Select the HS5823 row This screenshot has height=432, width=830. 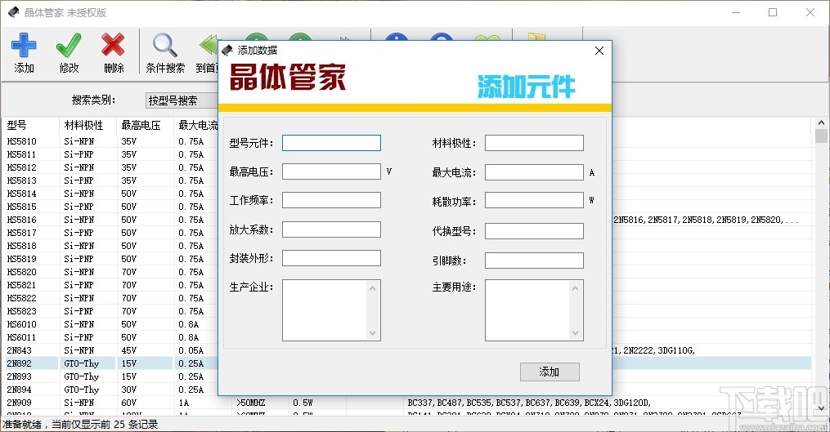tap(110, 311)
